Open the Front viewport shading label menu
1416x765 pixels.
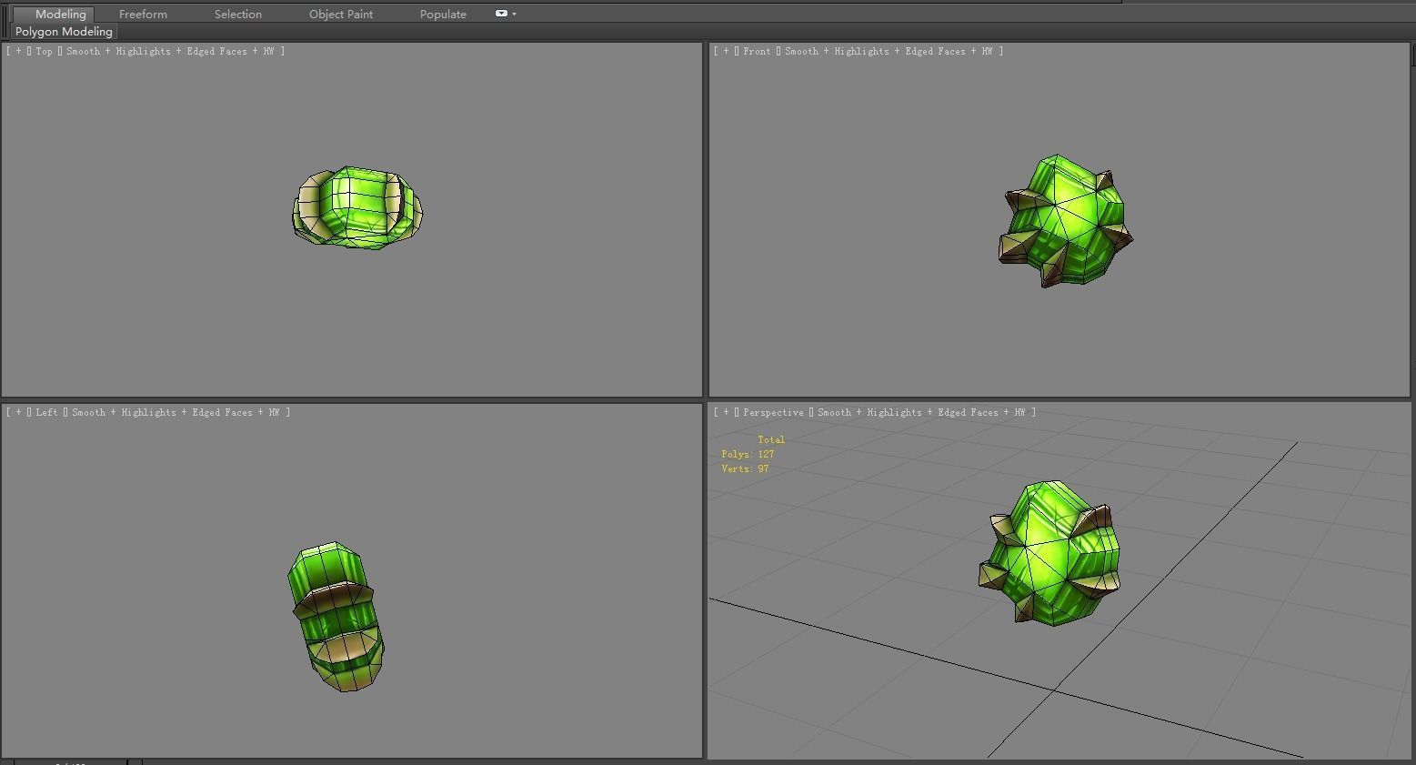coord(889,51)
